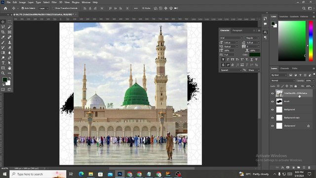Open the Arial font family dropdown
This screenshot has height=178, width=316.
(x=232, y=38)
